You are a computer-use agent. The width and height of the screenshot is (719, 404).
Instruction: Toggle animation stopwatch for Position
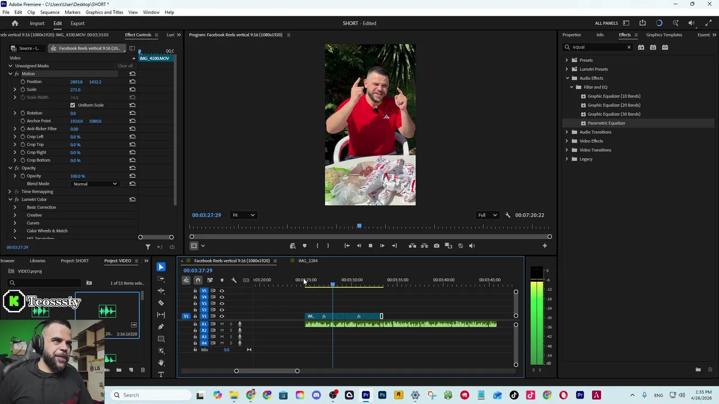[x=22, y=81]
